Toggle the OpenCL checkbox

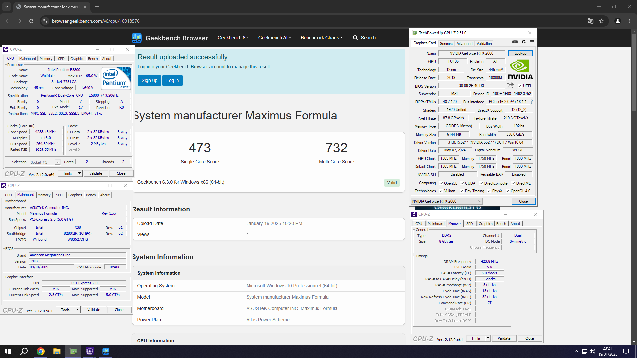[x=441, y=183]
